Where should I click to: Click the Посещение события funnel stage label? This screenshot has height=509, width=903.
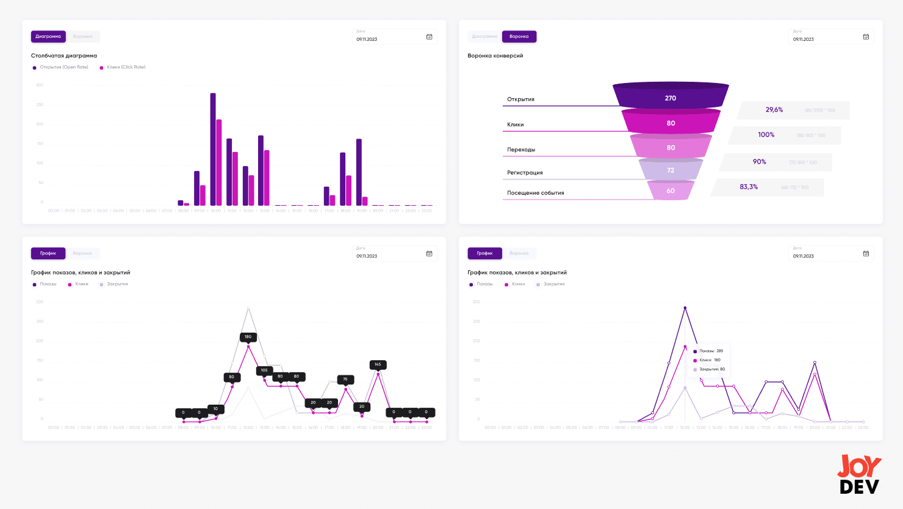point(535,193)
